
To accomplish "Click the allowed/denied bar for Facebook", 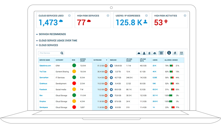I will (x=173, y=89).
